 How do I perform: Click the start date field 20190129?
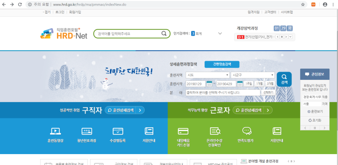tap(196, 84)
